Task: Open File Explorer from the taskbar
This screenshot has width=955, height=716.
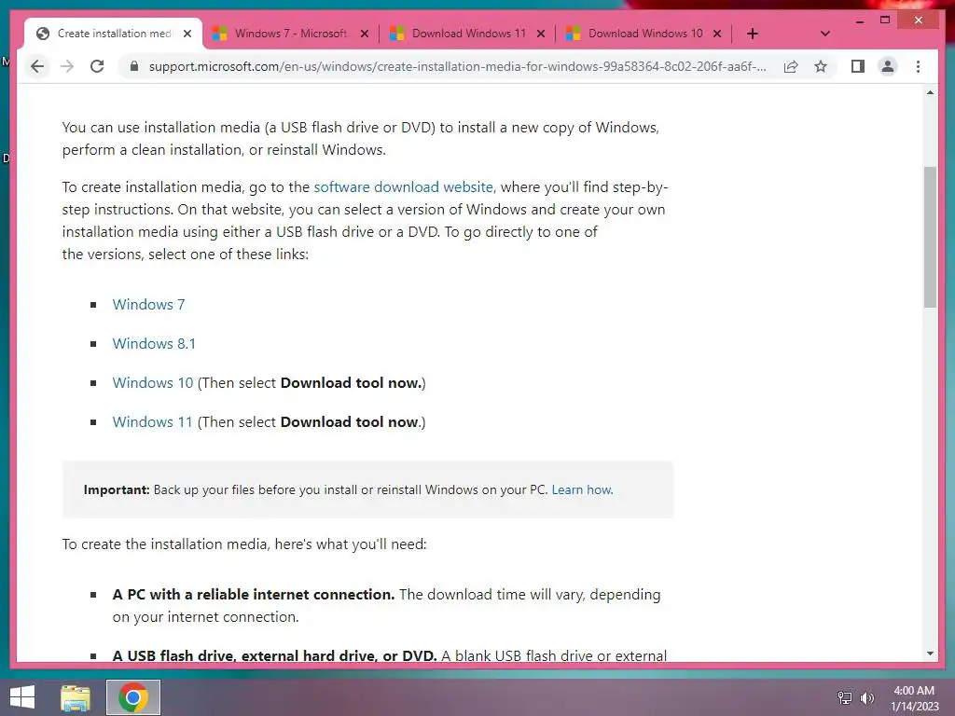Action: click(x=76, y=697)
